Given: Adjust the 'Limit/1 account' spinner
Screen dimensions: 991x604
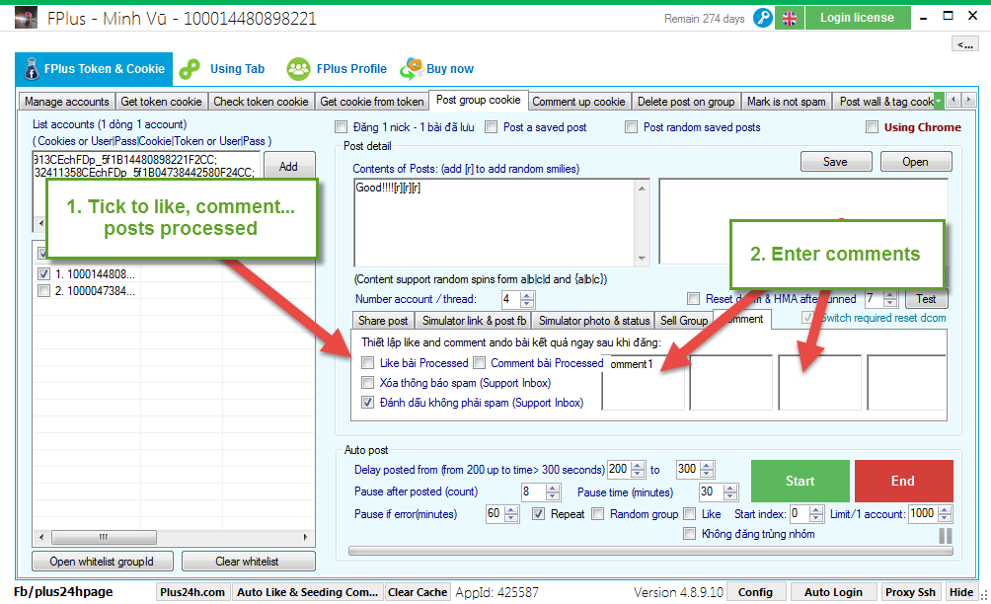Looking at the screenshot, I should 945,513.
